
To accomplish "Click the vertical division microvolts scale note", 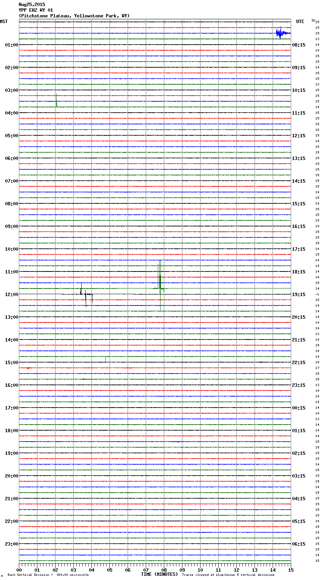I will click(48, 575).
